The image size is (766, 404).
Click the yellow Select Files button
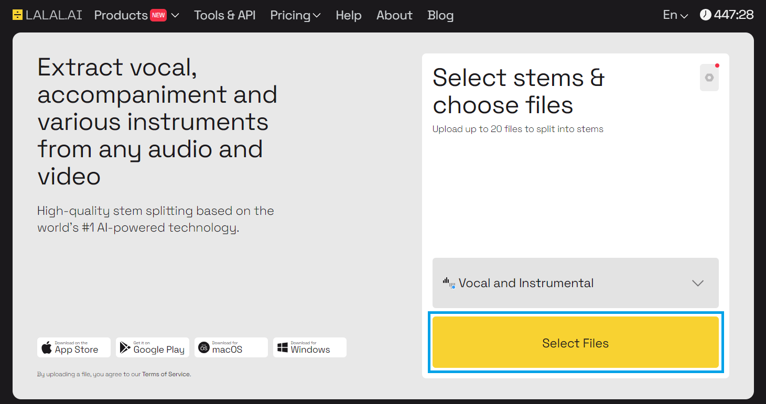click(x=576, y=342)
